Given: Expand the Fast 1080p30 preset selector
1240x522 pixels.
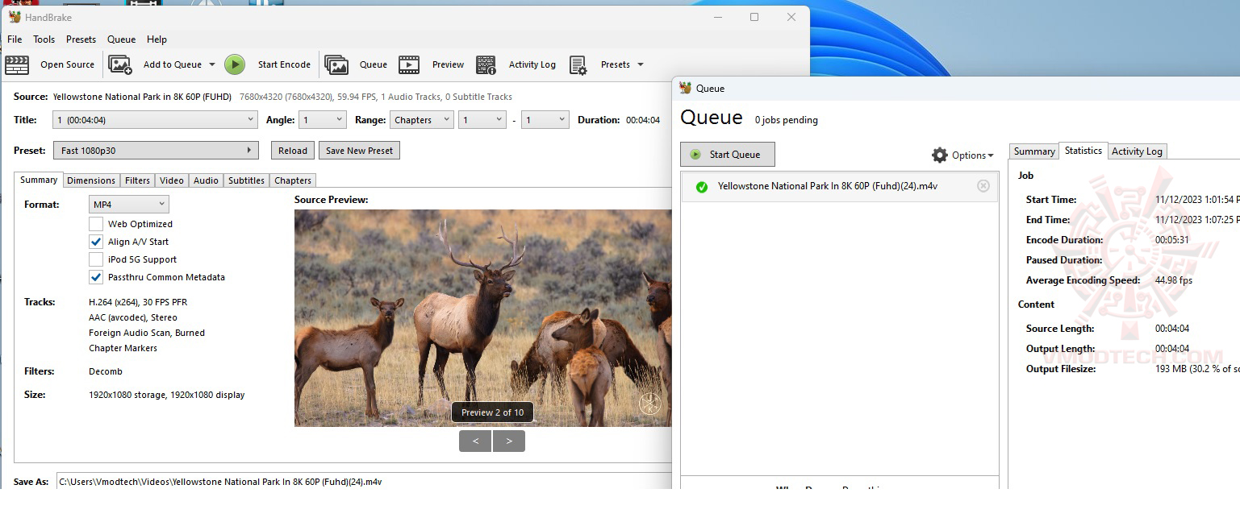Looking at the screenshot, I should (x=156, y=151).
